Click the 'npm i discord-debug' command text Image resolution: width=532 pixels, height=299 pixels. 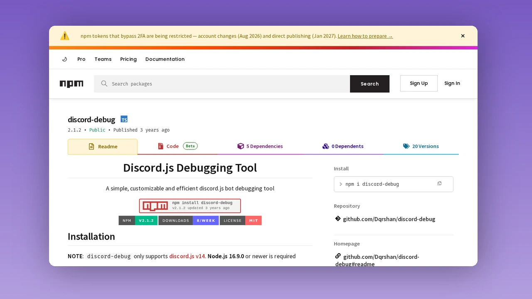pos(372,184)
